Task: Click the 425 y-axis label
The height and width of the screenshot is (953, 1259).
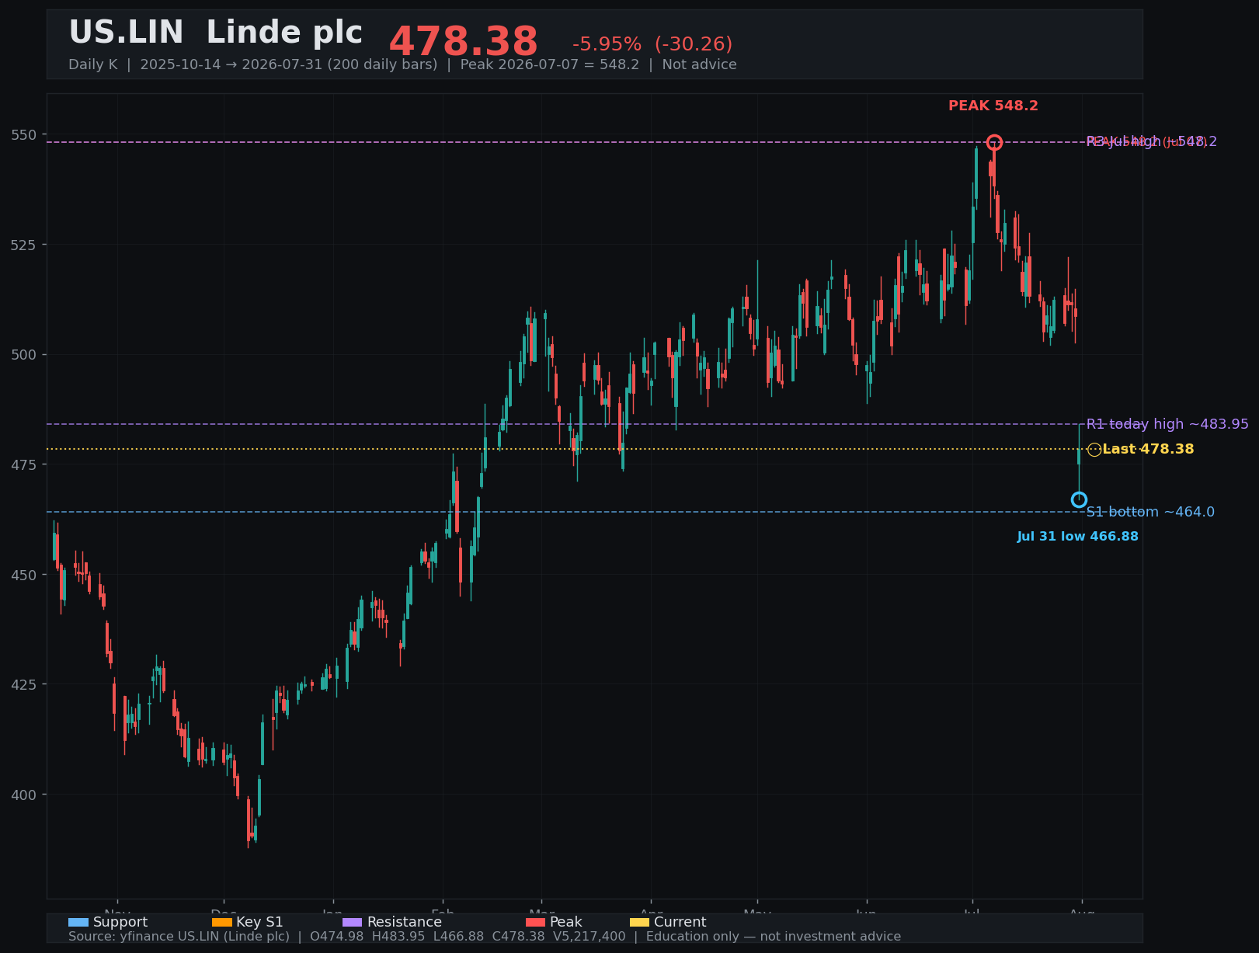Action: [x=23, y=684]
